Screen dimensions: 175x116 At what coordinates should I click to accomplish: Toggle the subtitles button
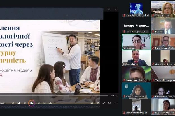(92, 103)
